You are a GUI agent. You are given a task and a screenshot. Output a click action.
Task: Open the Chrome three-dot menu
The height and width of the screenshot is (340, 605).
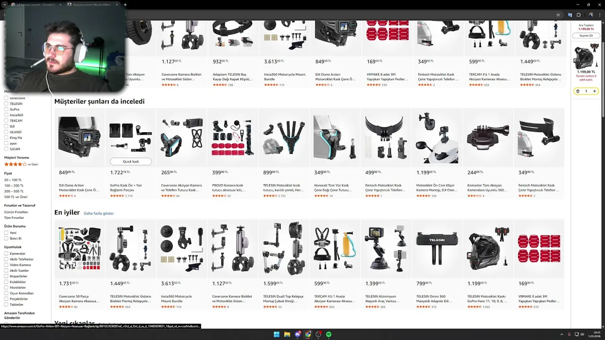[x=600, y=15]
